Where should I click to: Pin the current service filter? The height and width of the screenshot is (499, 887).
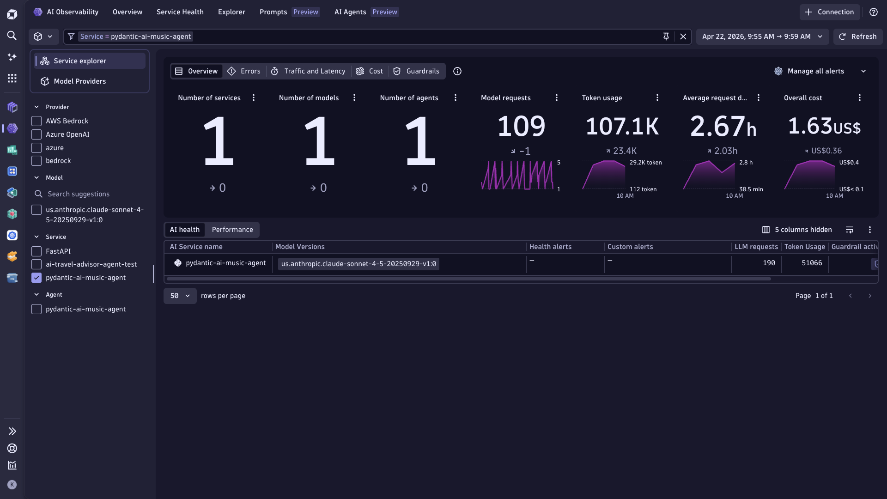point(666,36)
